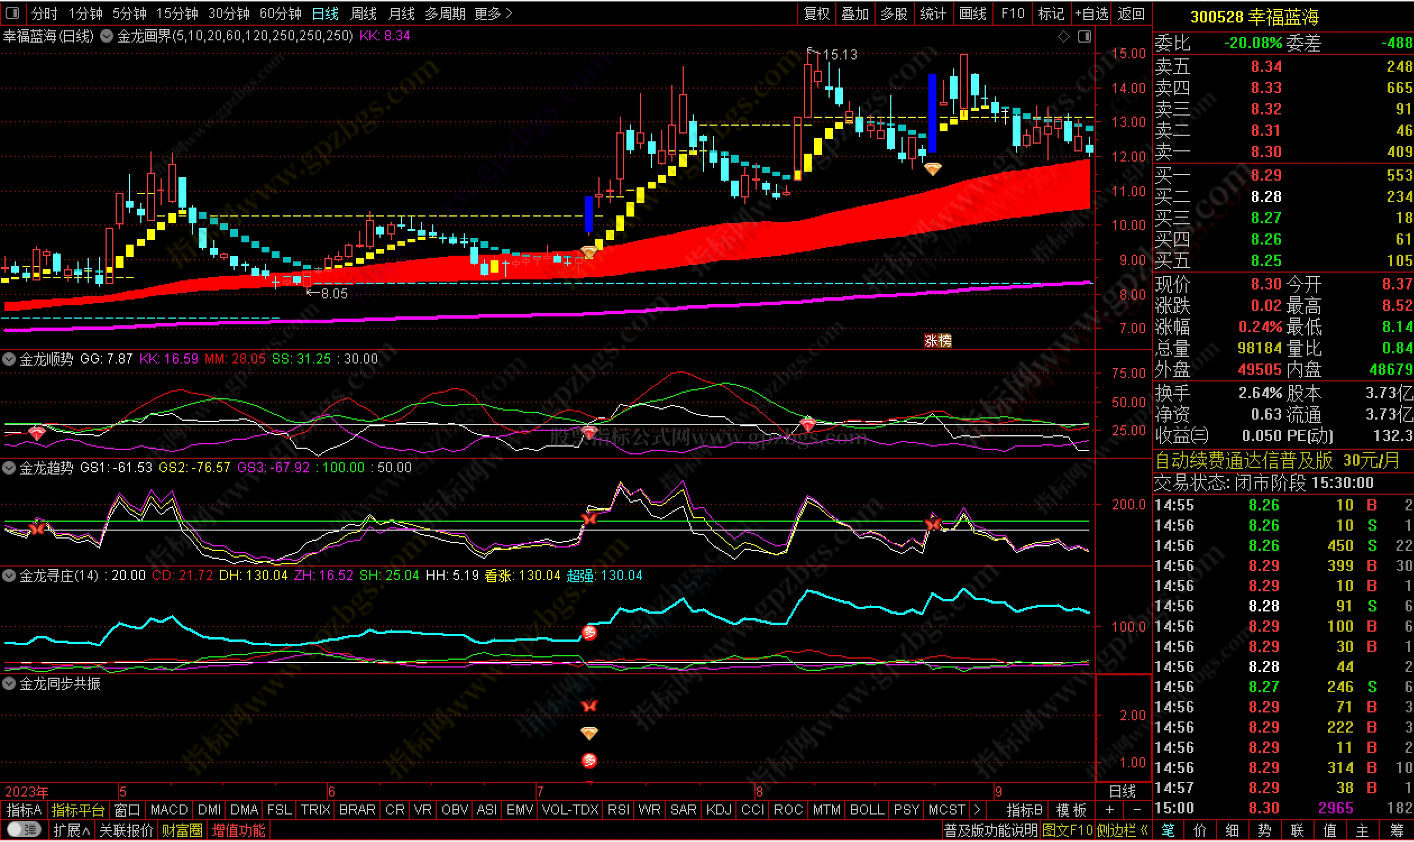Click the +自选 add-to-watchlist button
The height and width of the screenshot is (842, 1414).
[1091, 13]
